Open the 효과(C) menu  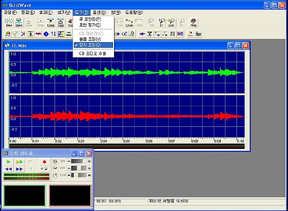pos(46,13)
